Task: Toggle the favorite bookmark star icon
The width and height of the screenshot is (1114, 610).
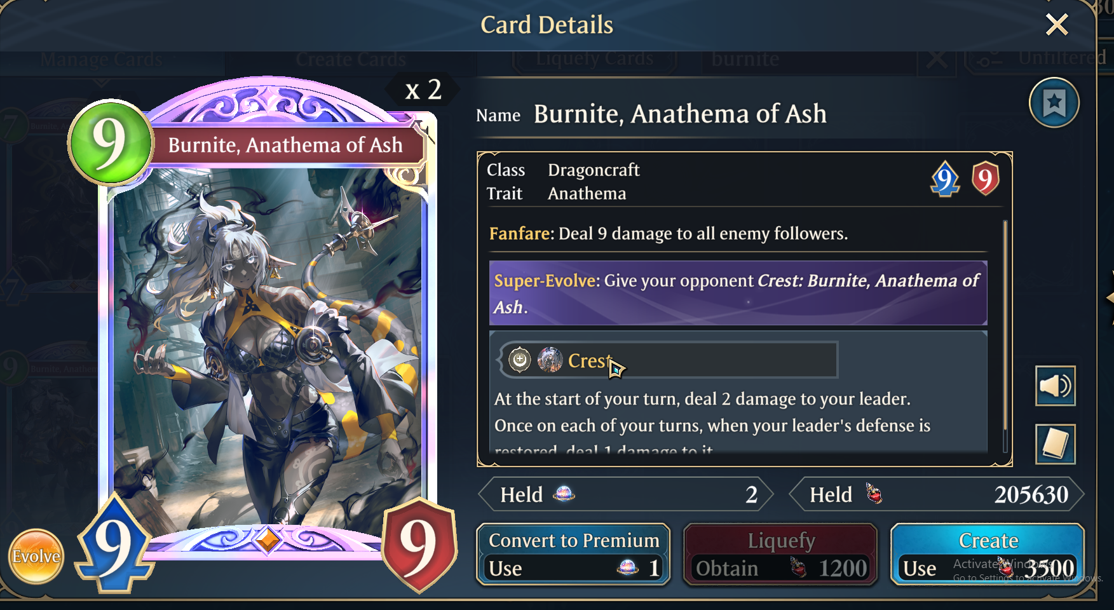Action: coord(1054,103)
